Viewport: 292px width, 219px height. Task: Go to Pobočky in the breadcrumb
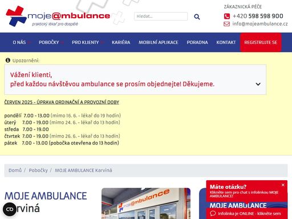click(x=38, y=171)
